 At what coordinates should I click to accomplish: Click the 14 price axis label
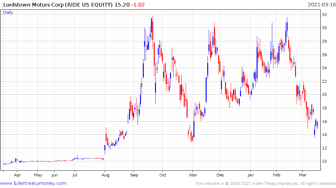324,135
